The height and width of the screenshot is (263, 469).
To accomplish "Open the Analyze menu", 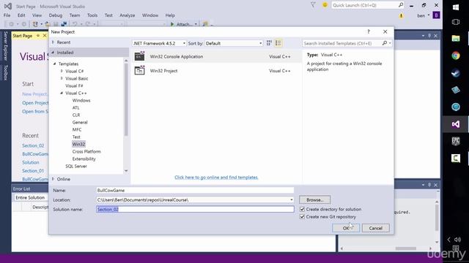I will coord(127,15).
